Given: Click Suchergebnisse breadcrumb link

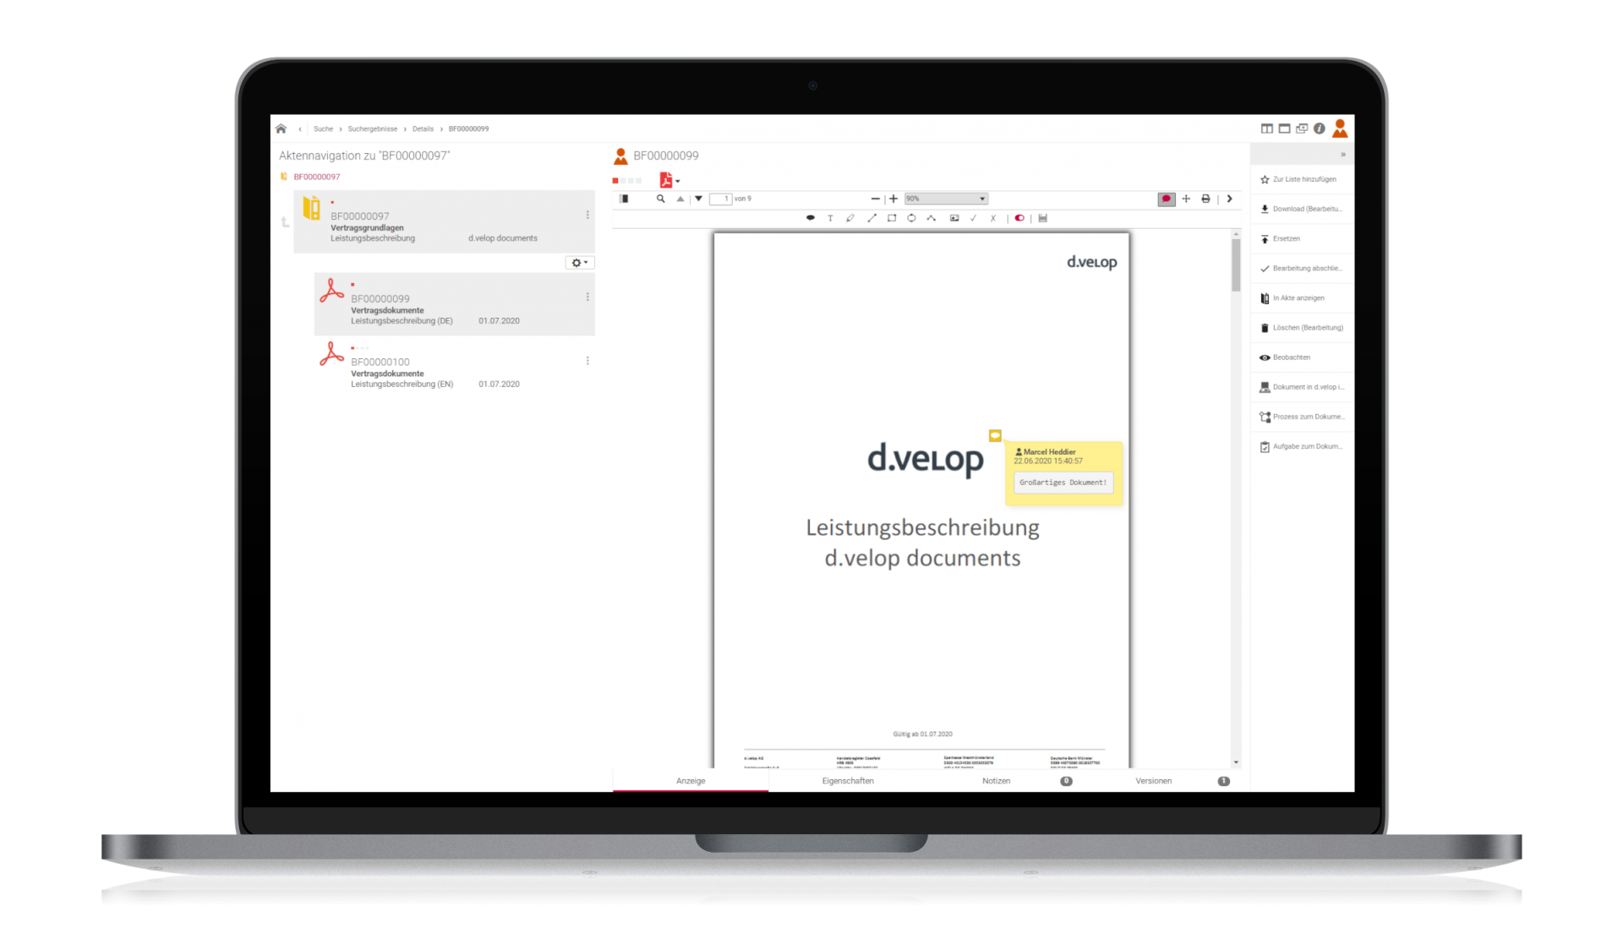Looking at the screenshot, I should [372, 129].
